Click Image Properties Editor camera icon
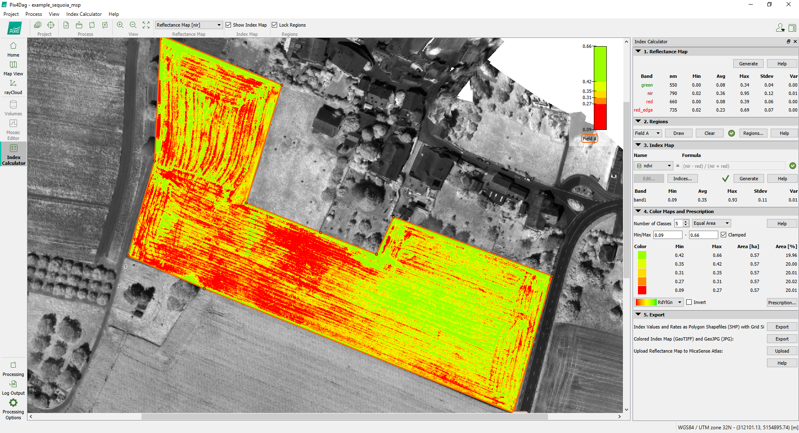 coord(37,25)
